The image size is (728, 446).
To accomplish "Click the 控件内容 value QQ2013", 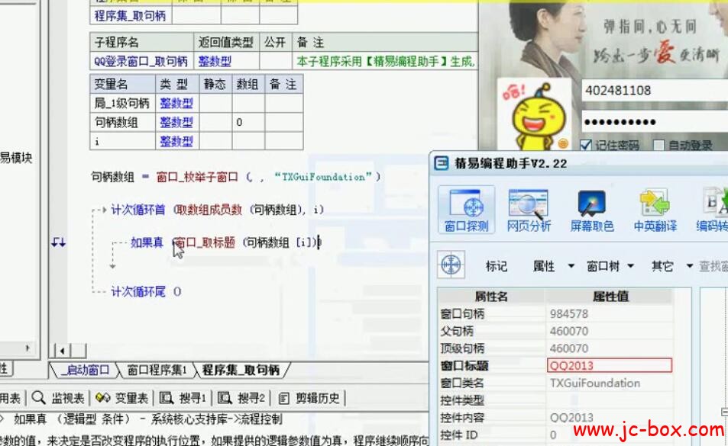I will (x=571, y=418).
